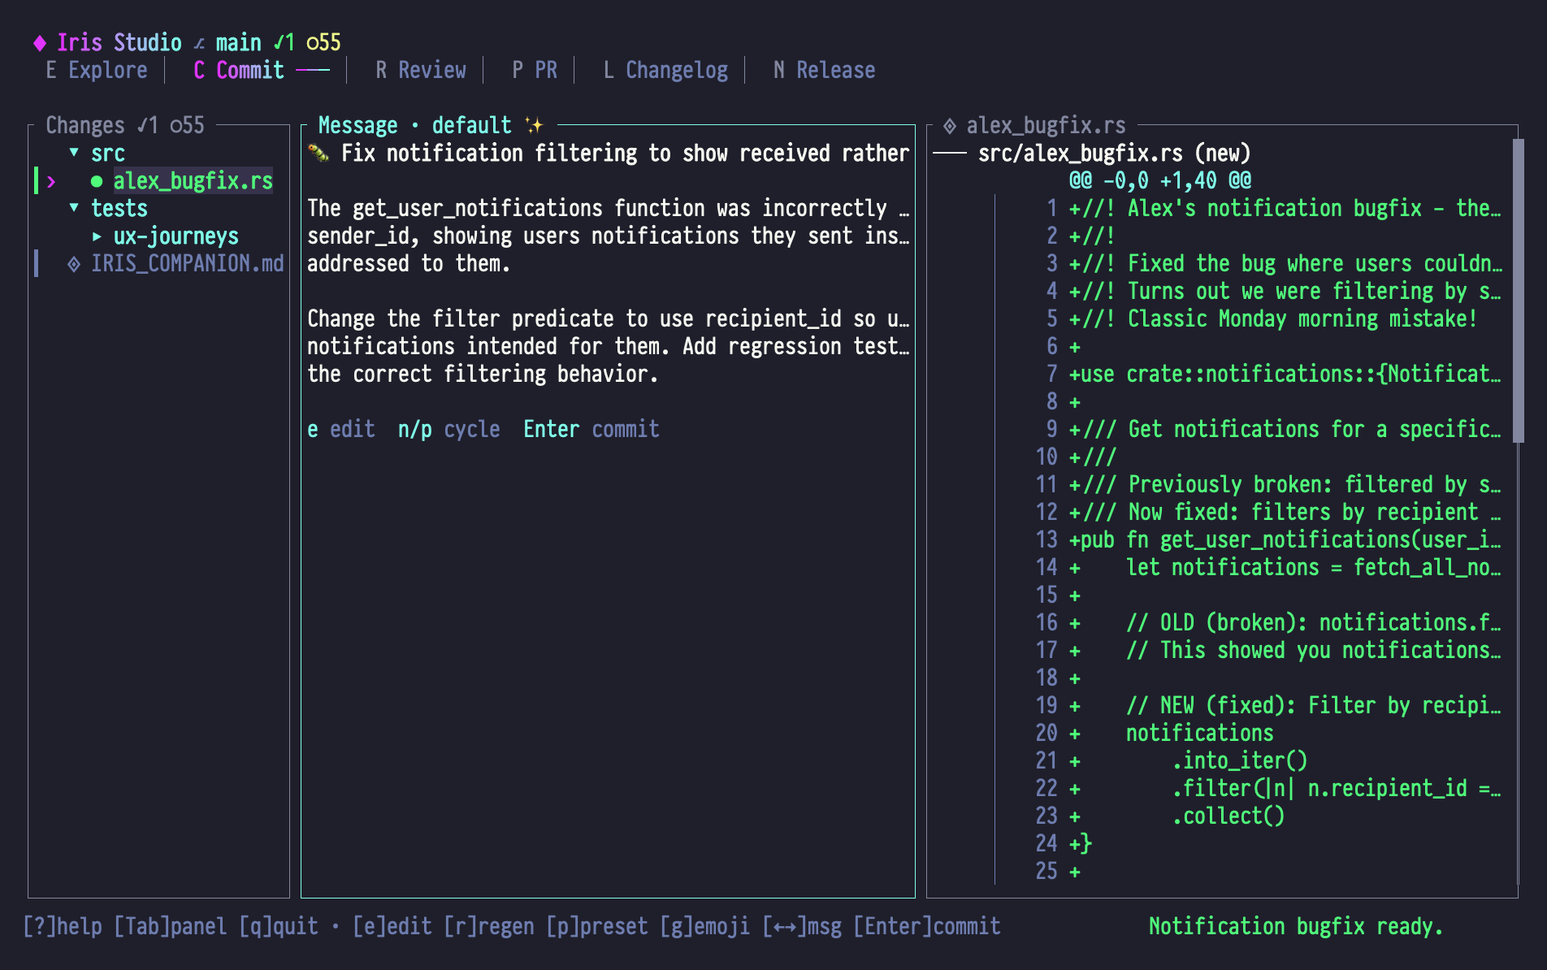This screenshot has height=970, width=1547.
Task: Click the o55 badge beside Changes
Action: pyautogui.click(x=185, y=125)
